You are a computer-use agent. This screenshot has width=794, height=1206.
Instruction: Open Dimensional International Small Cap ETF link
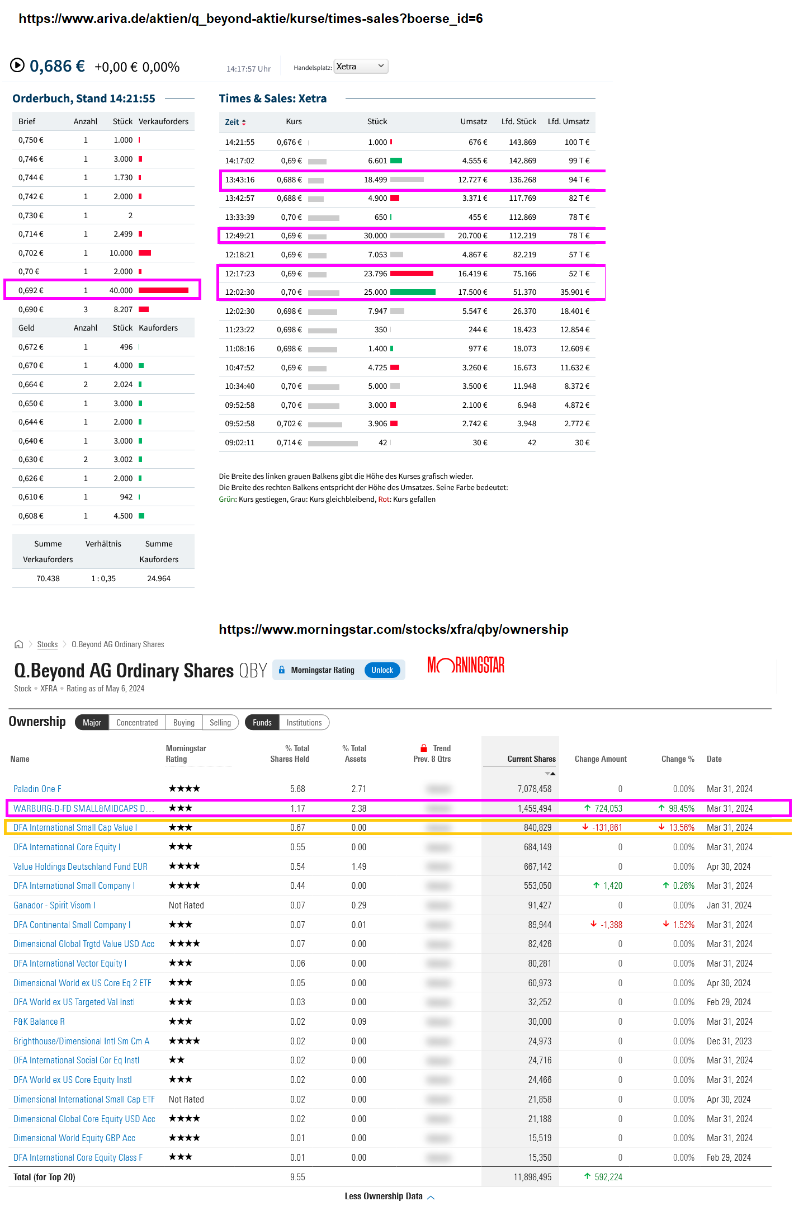click(x=84, y=1100)
